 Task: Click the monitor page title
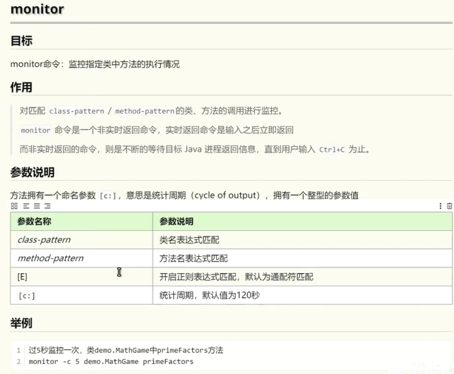(37, 9)
